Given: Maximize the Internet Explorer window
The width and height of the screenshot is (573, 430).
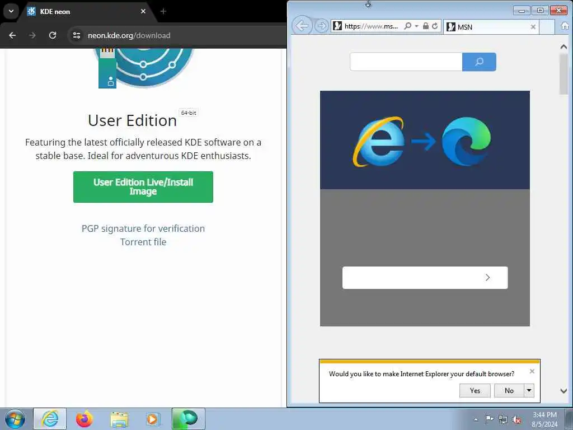Looking at the screenshot, I should tap(540, 11).
